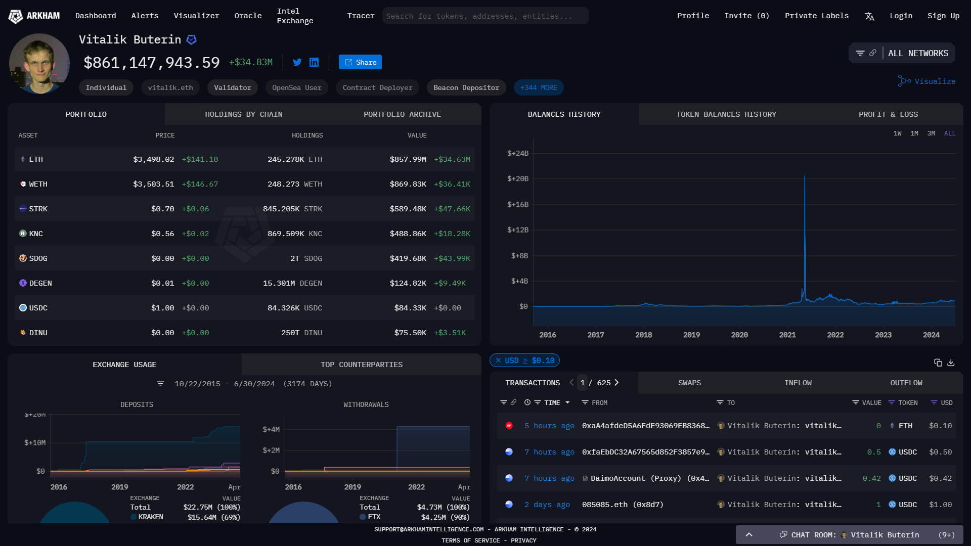
Task: Click the KRAKEN legend color dot
Action: pos(134,517)
